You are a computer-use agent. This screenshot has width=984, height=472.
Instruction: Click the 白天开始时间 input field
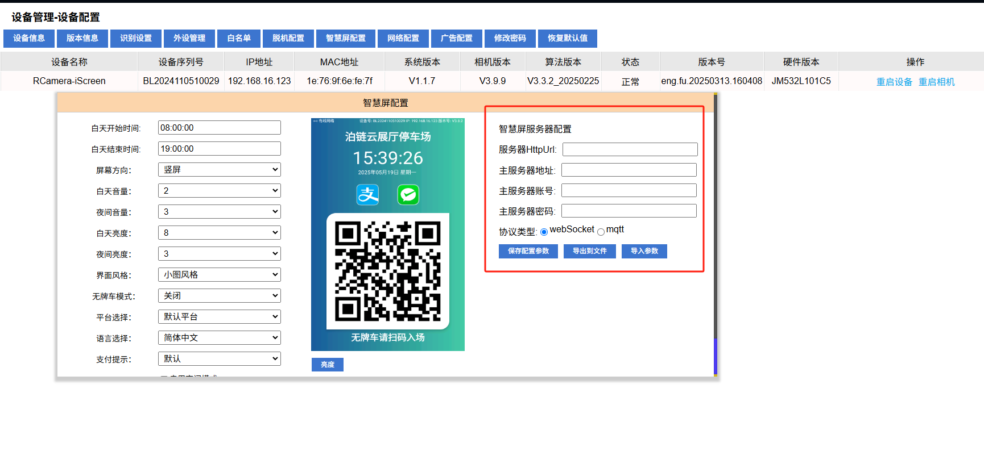coord(220,128)
